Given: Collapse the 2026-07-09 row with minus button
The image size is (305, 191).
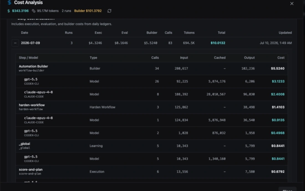Looking at the screenshot, I should (15, 43).
